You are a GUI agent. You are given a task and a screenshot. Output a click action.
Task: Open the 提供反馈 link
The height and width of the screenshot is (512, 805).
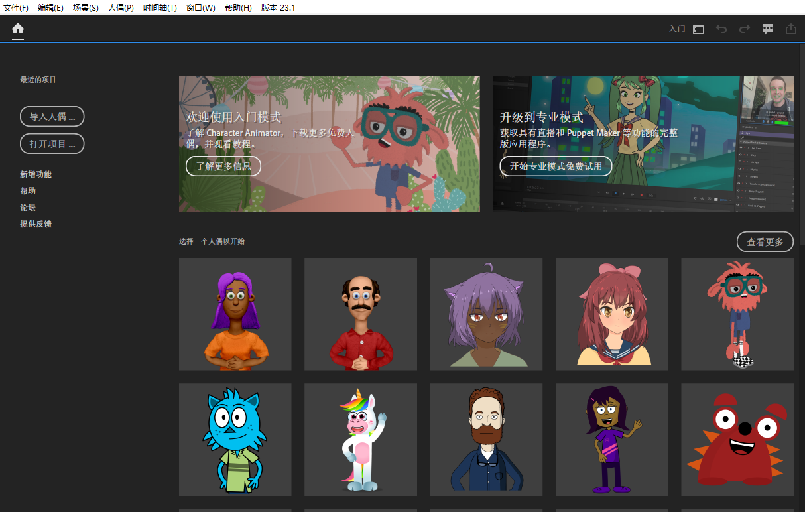(x=36, y=224)
